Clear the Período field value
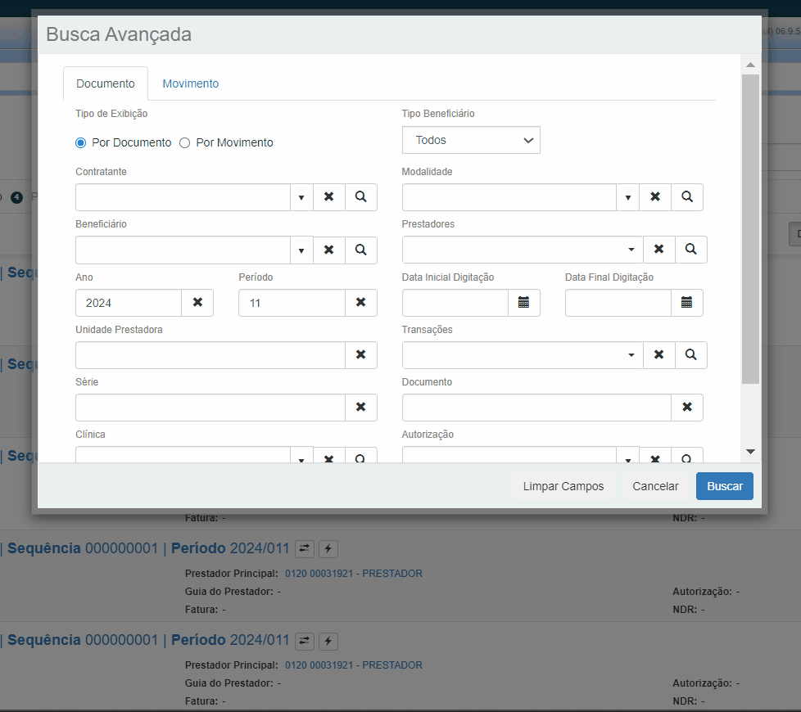 point(360,303)
